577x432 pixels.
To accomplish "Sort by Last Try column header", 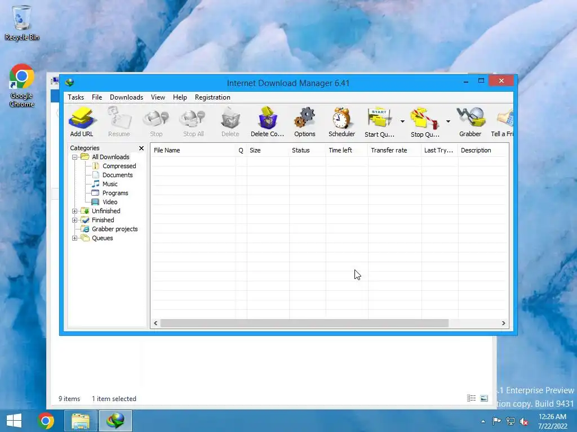I will pyautogui.click(x=440, y=150).
